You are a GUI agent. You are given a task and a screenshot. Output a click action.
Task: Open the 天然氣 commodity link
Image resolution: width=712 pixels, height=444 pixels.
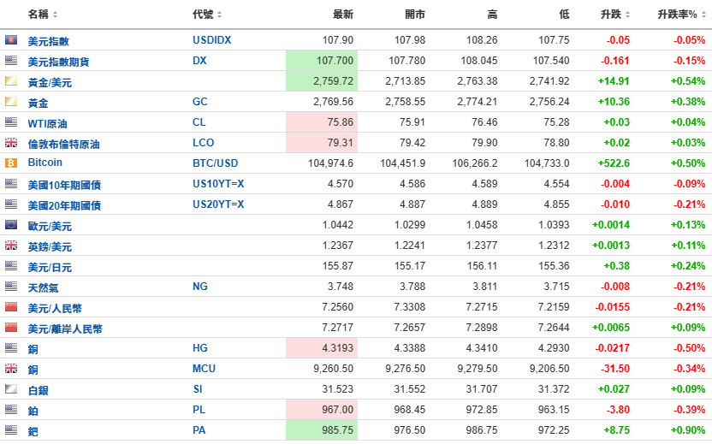[x=43, y=287]
